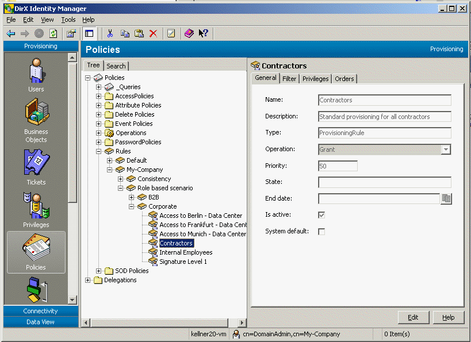Delete selected item with the red X icon
This screenshot has height=342, width=471.
point(152,33)
